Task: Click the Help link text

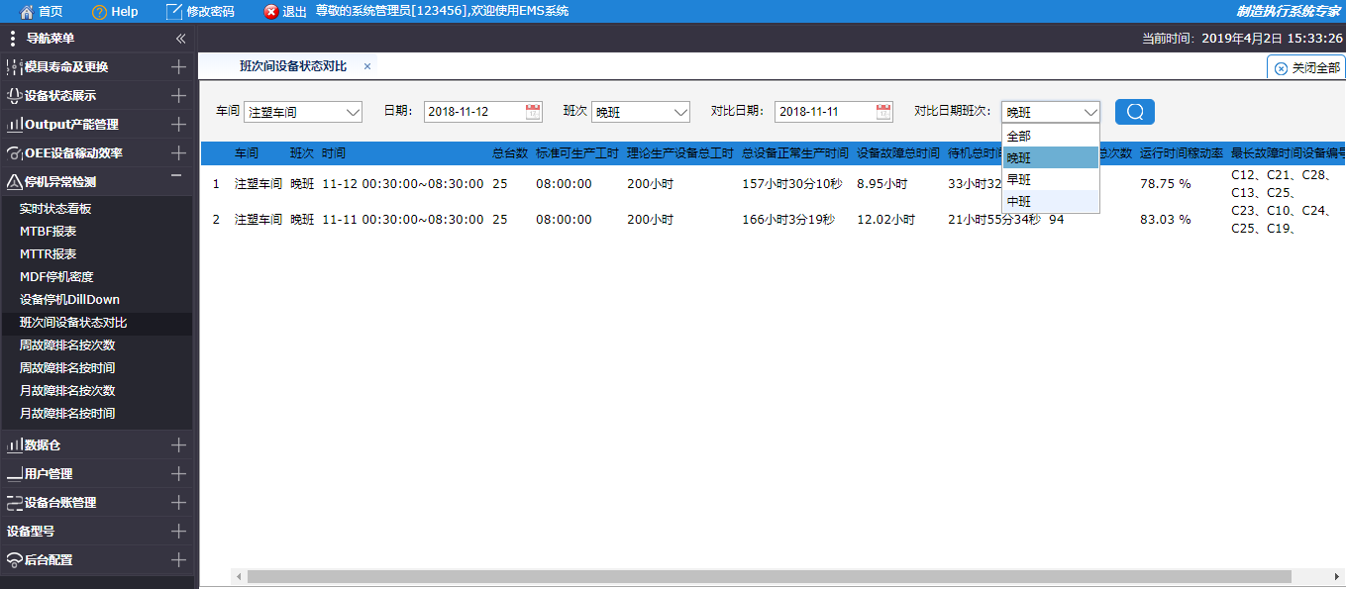Action: pyautogui.click(x=125, y=12)
